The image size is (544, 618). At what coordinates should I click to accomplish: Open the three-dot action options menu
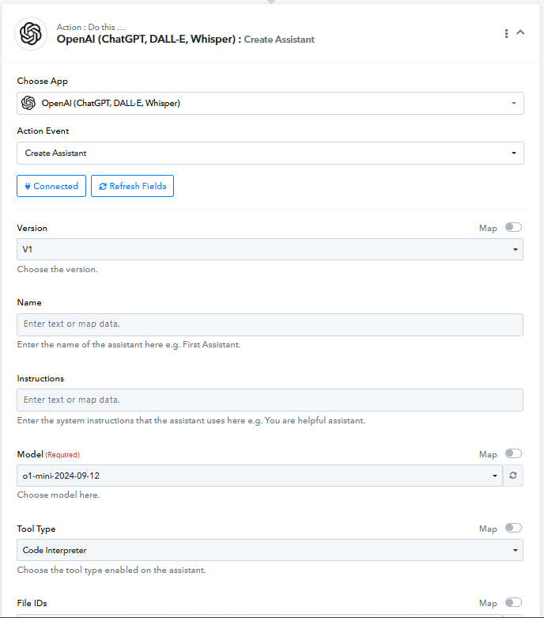(506, 33)
